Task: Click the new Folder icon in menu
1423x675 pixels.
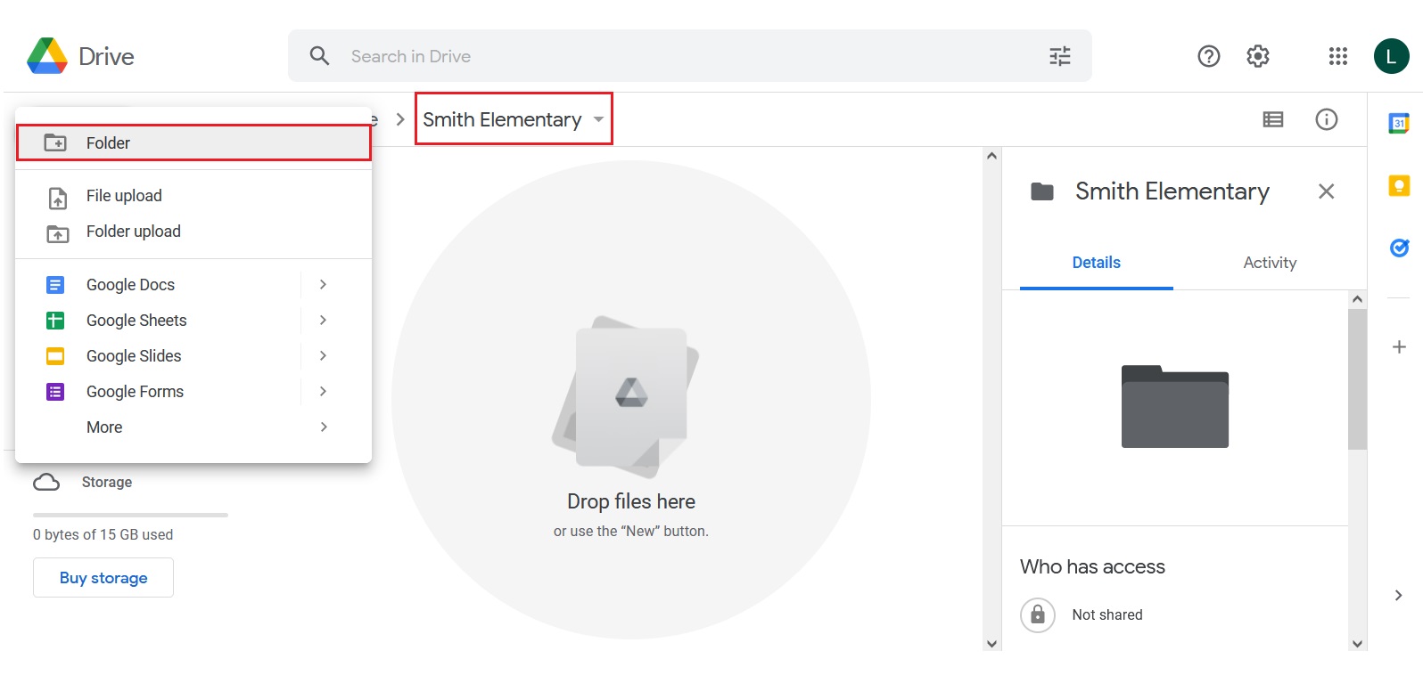Action: 55,142
